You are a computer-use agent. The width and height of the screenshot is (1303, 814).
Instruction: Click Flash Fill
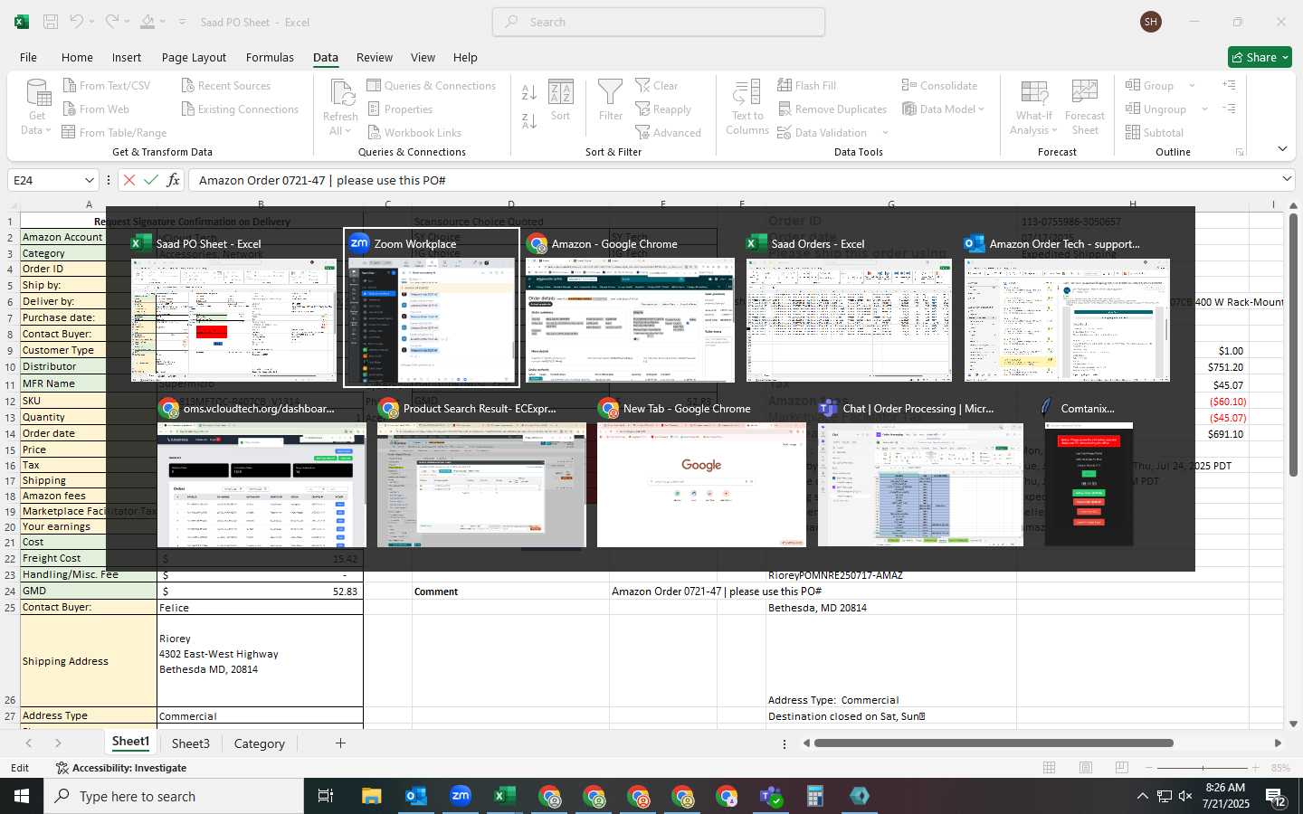coord(807,86)
